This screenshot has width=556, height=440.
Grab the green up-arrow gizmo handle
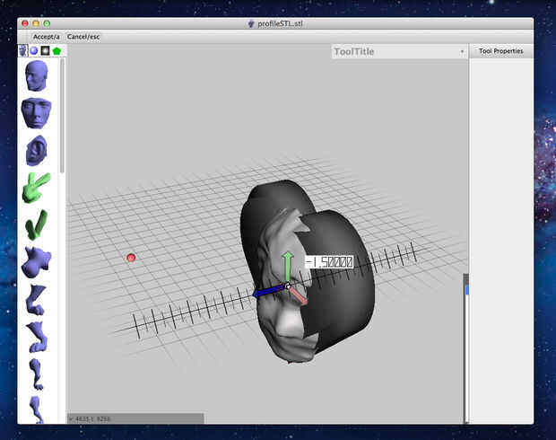click(x=288, y=267)
